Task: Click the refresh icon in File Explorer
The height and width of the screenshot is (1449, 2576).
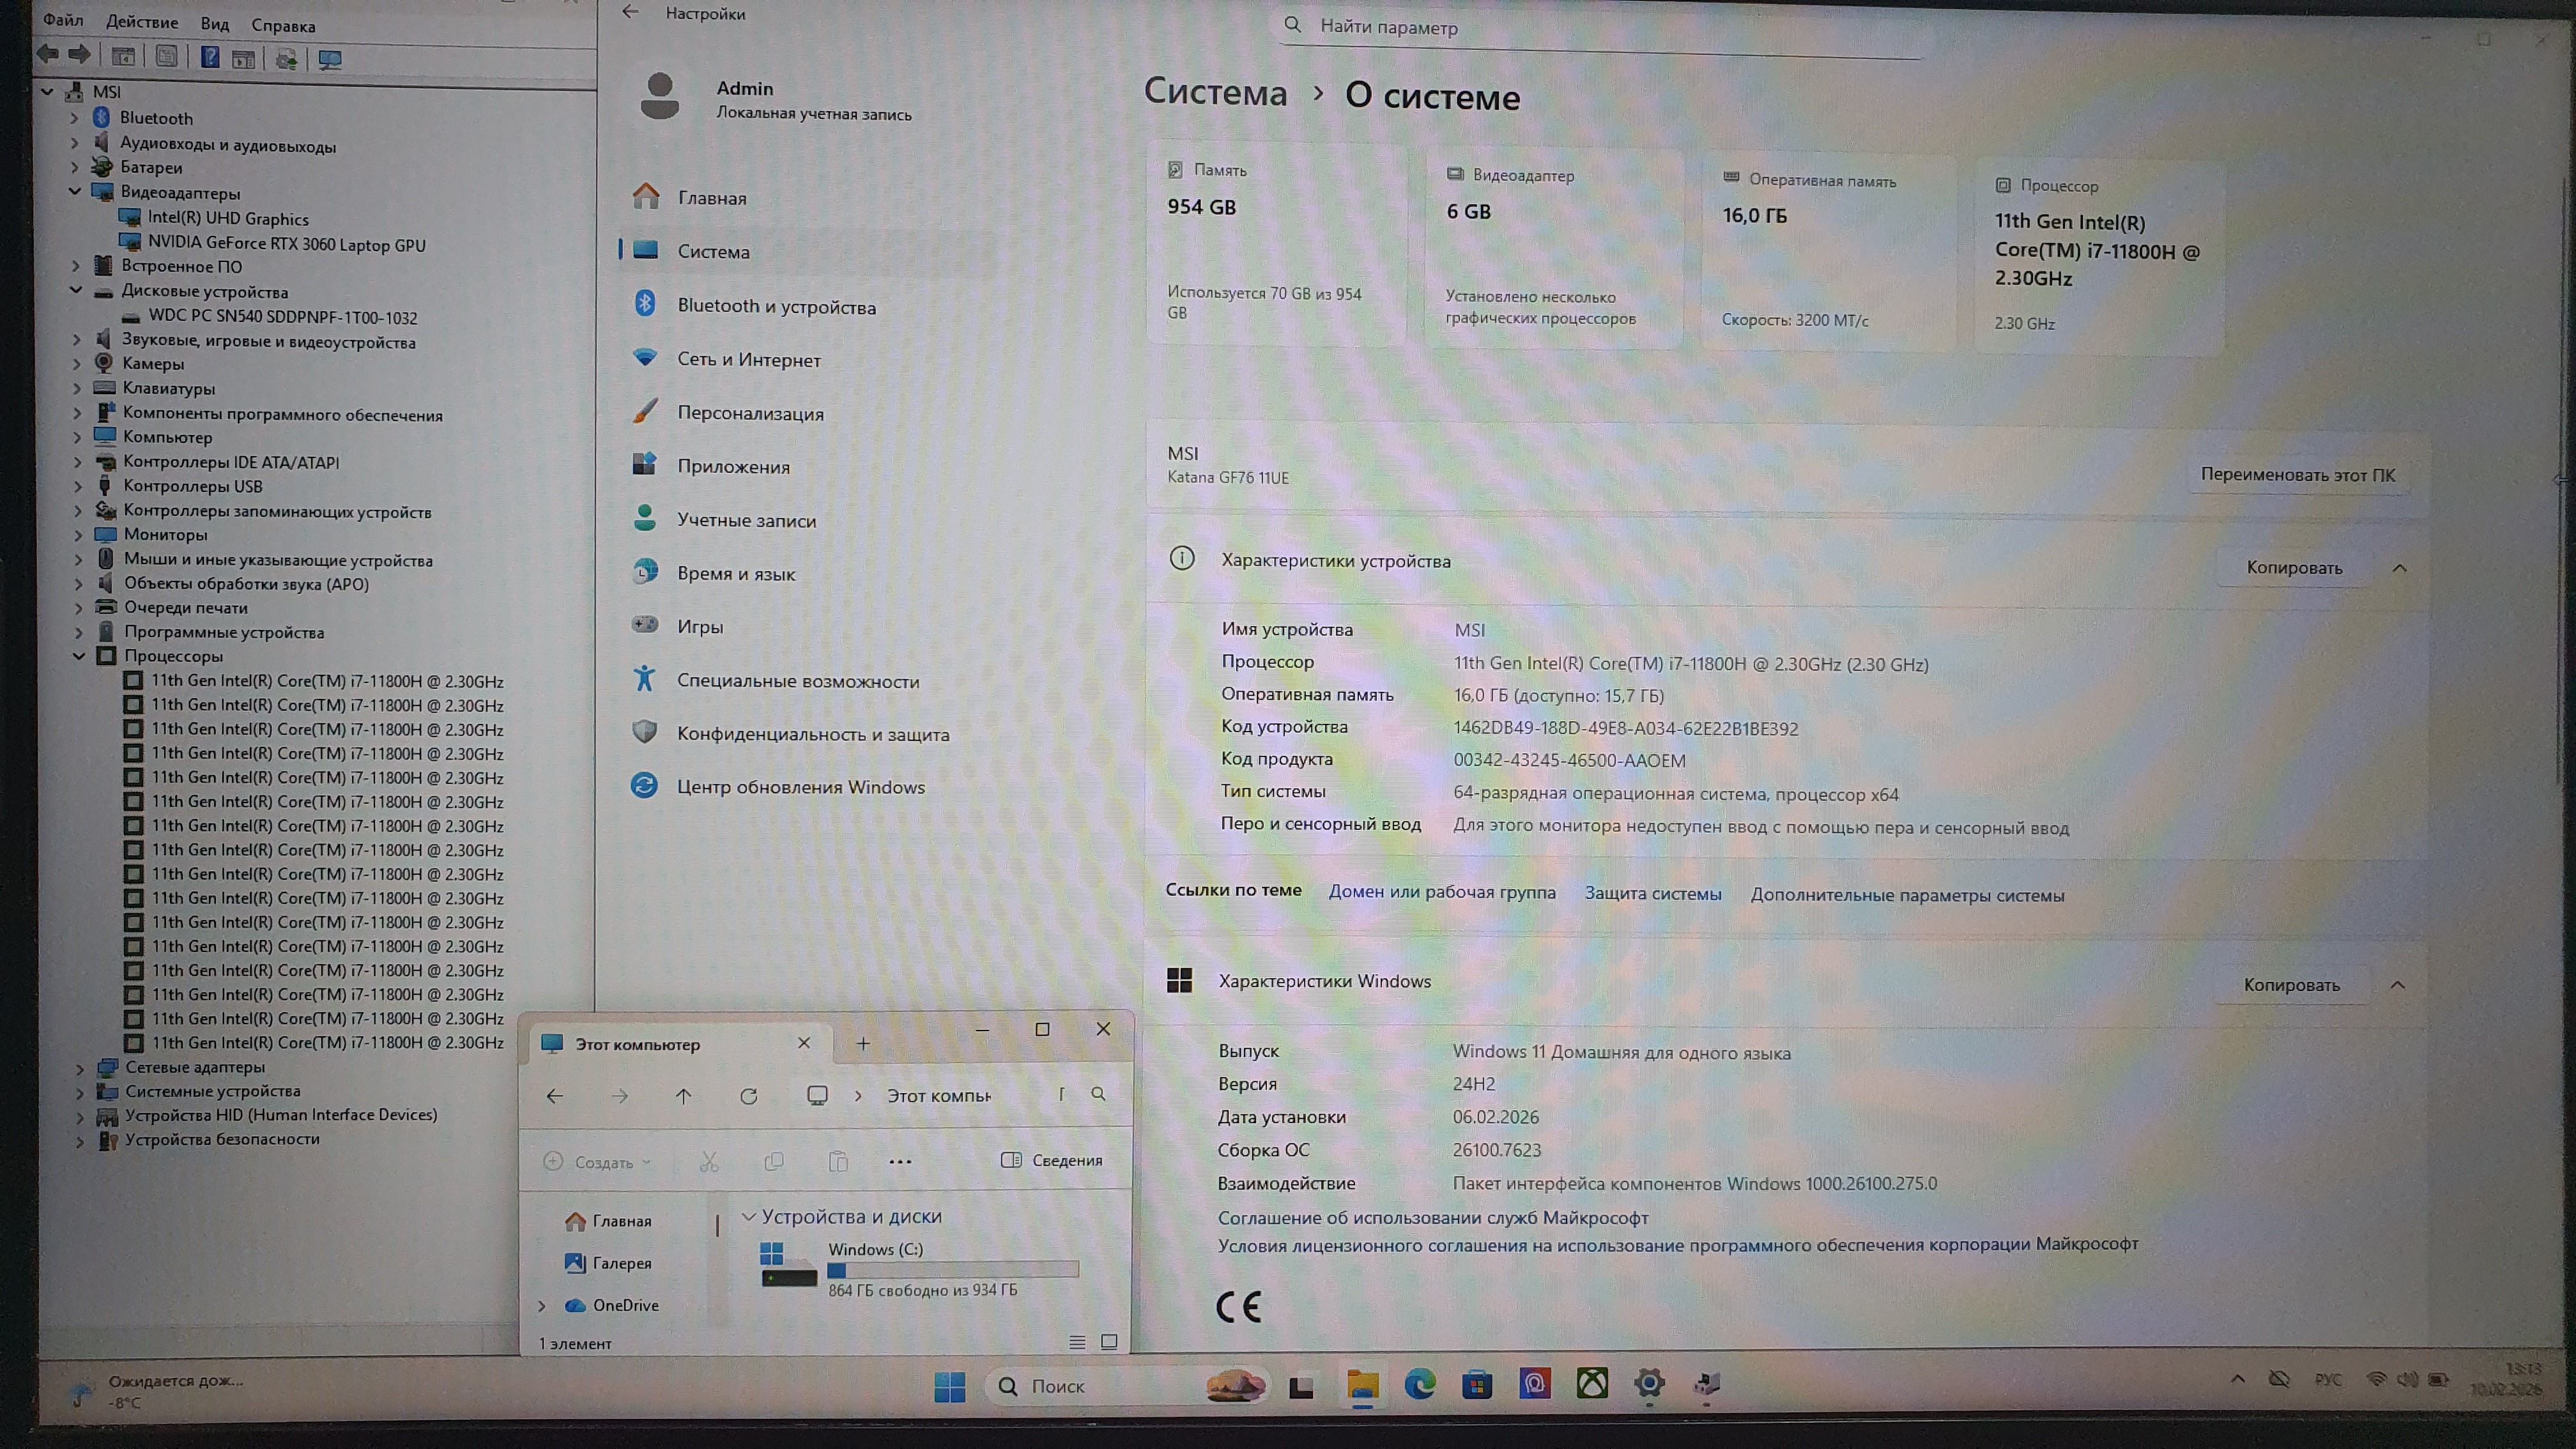Action: click(x=748, y=1096)
